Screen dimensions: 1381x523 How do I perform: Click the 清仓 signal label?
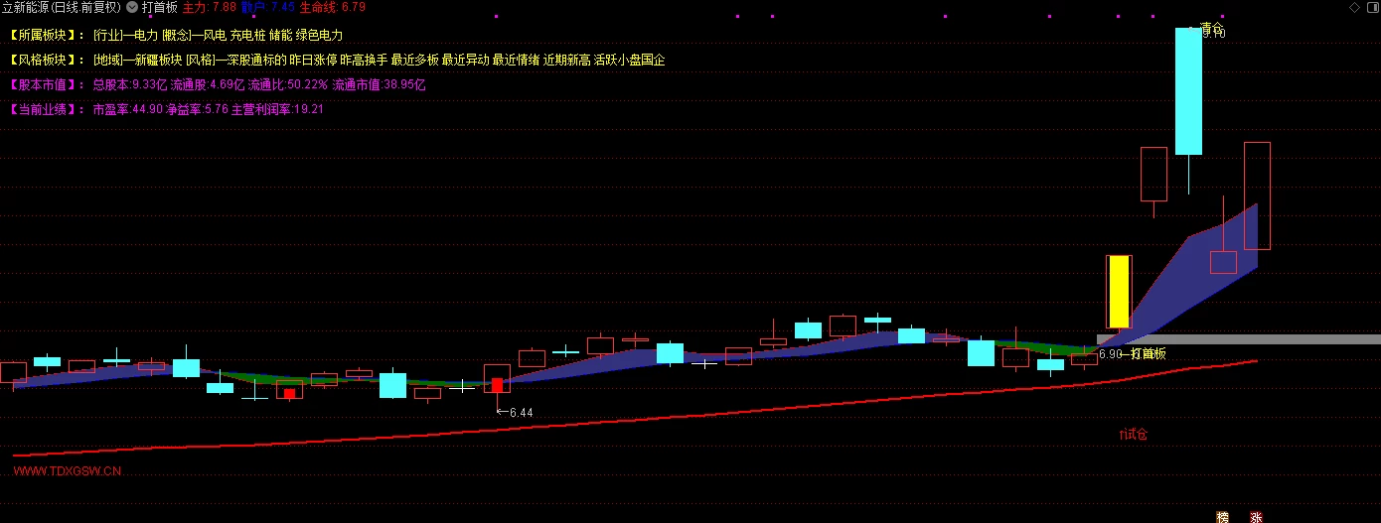tap(1212, 29)
